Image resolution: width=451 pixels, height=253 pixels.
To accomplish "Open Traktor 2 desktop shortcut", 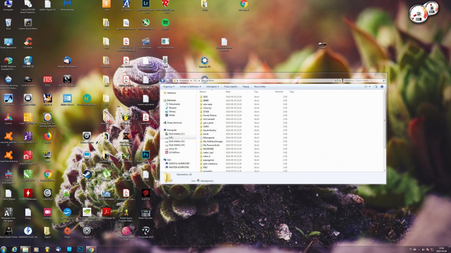I will pyautogui.click(x=87, y=232).
